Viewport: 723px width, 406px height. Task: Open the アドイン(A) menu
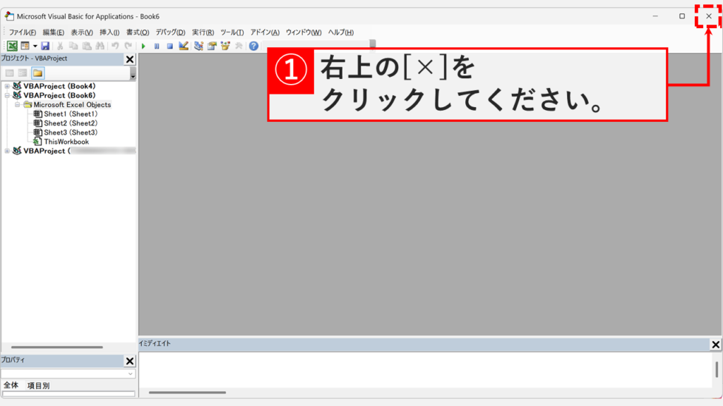click(265, 32)
